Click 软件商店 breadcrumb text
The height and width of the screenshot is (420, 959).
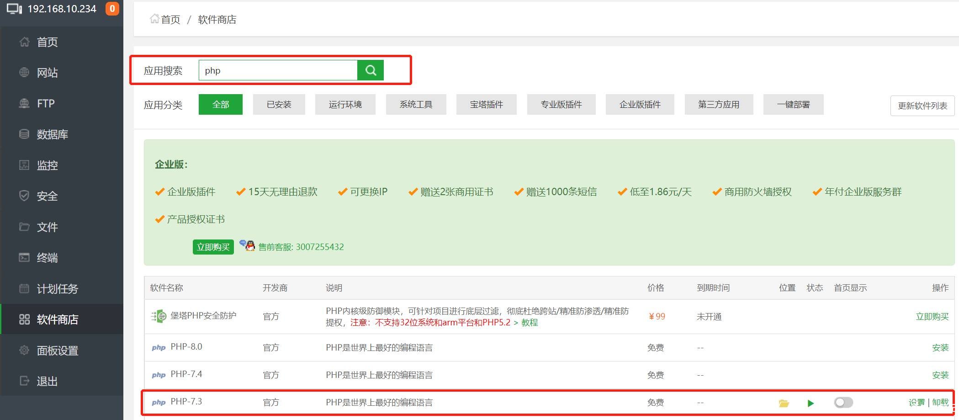tap(217, 19)
